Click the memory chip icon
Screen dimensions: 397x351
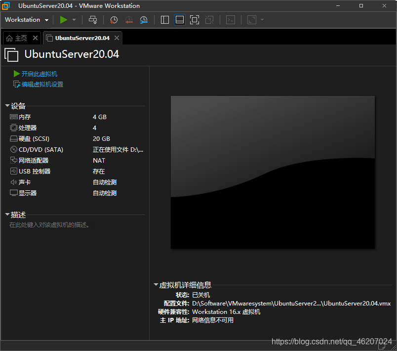14,117
